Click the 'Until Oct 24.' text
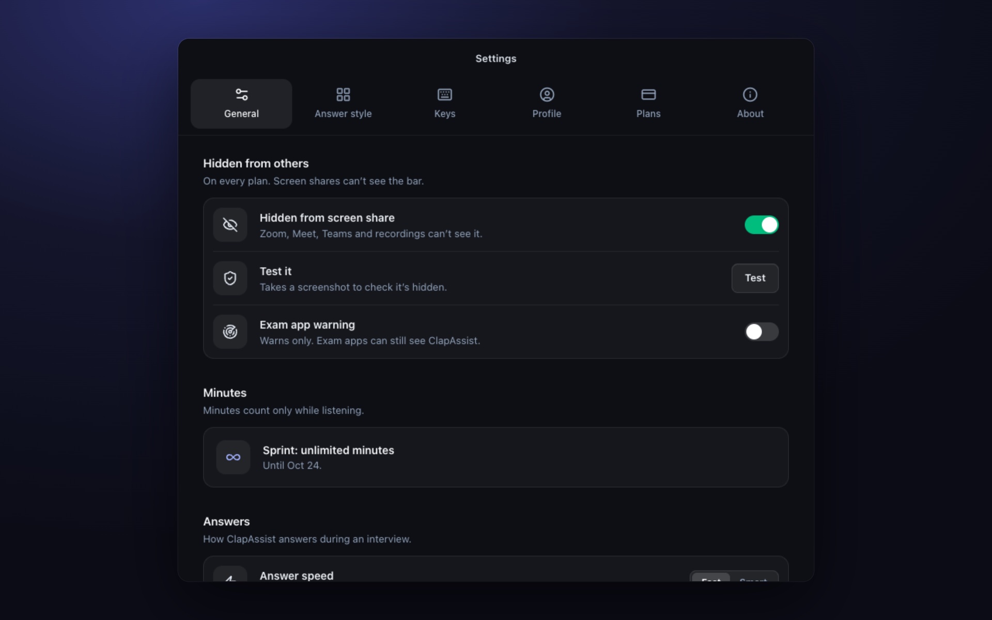 [292, 466]
